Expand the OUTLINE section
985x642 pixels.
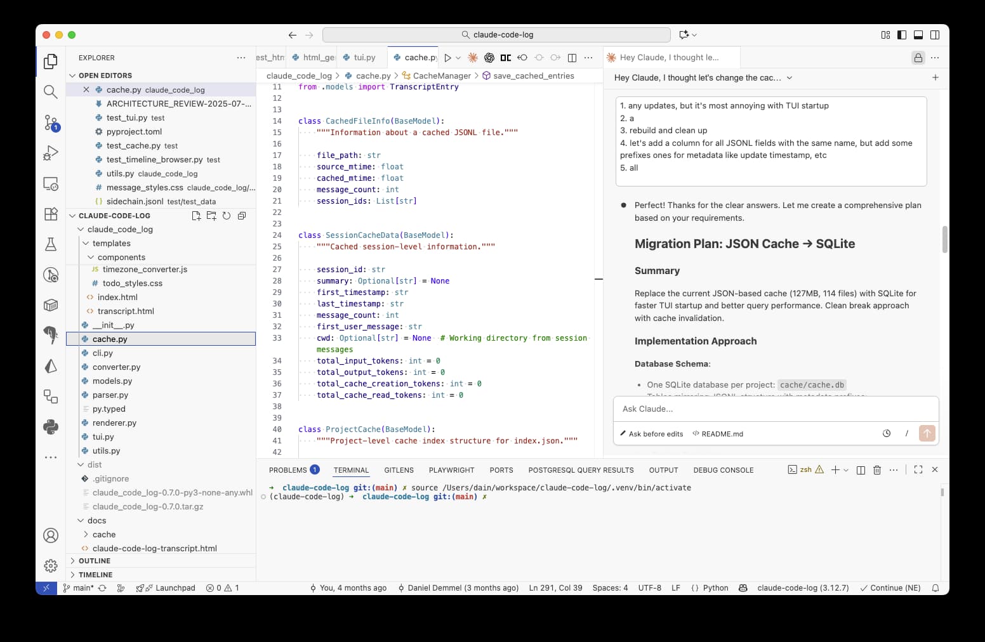tap(95, 561)
